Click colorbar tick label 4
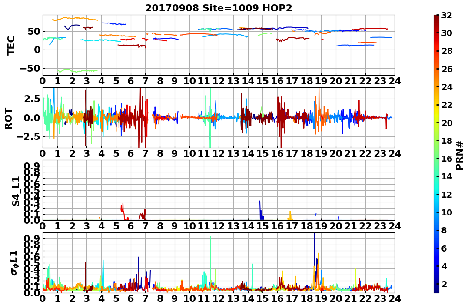Screen dimensions: 468x308 coord(444,266)
